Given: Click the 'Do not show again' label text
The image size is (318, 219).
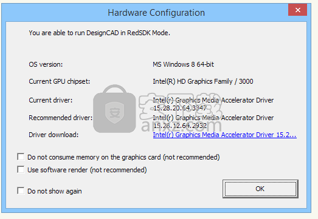Looking at the screenshot, I should coord(55,191).
